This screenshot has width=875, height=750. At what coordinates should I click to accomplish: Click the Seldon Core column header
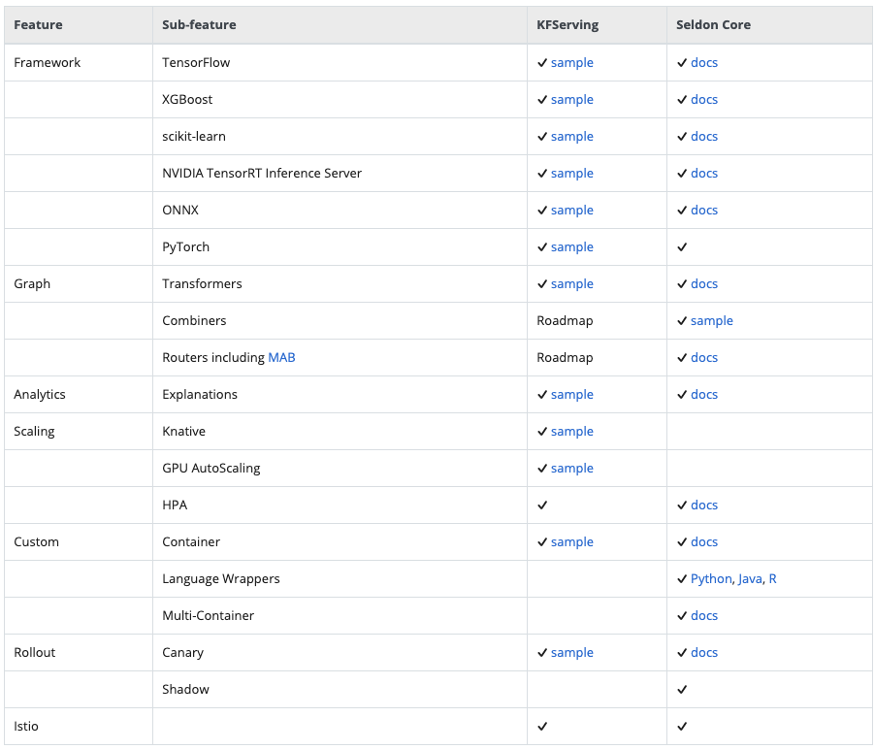click(x=713, y=24)
